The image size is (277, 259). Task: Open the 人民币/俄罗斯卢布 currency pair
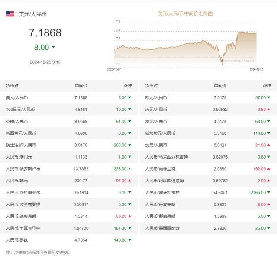(x=23, y=169)
